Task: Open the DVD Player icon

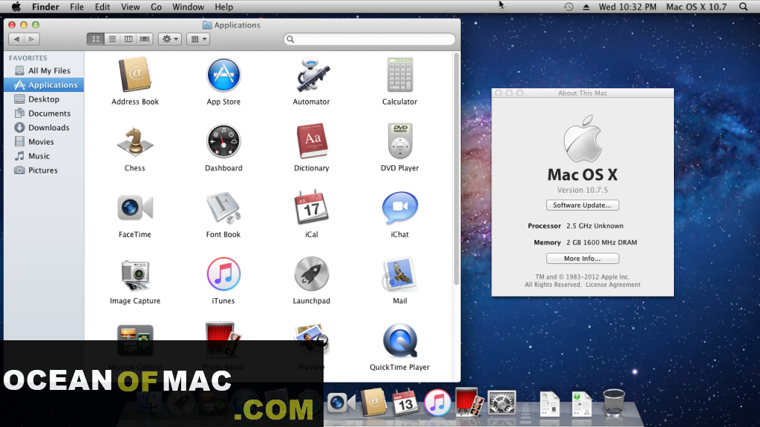Action: [400, 141]
